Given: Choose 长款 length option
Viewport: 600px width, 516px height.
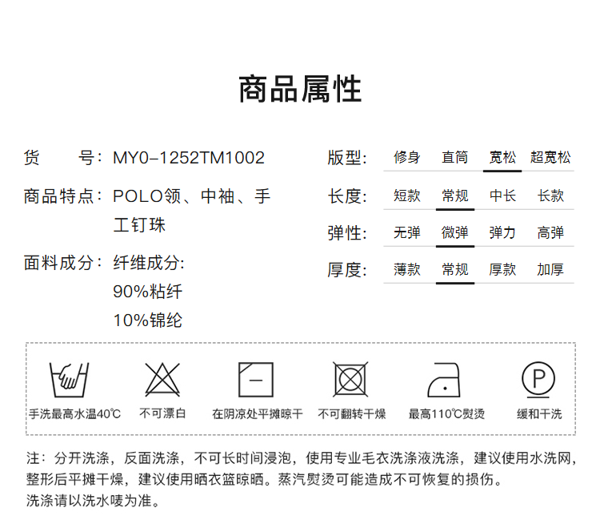Looking at the screenshot, I should tap(550, 196).
